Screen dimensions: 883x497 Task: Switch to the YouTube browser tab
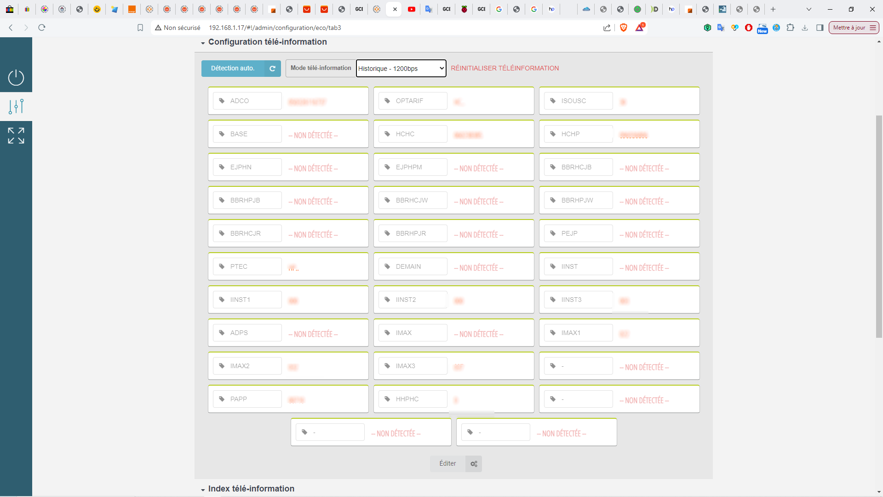pos(412,9)
